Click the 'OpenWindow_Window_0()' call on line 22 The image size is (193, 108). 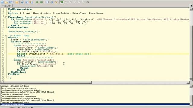[x=24, y=31]
